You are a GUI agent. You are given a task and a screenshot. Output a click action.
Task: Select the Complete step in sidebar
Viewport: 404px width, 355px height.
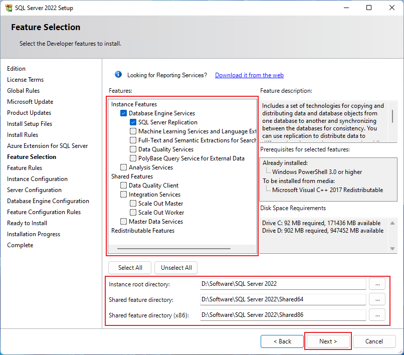pos(20,245)
